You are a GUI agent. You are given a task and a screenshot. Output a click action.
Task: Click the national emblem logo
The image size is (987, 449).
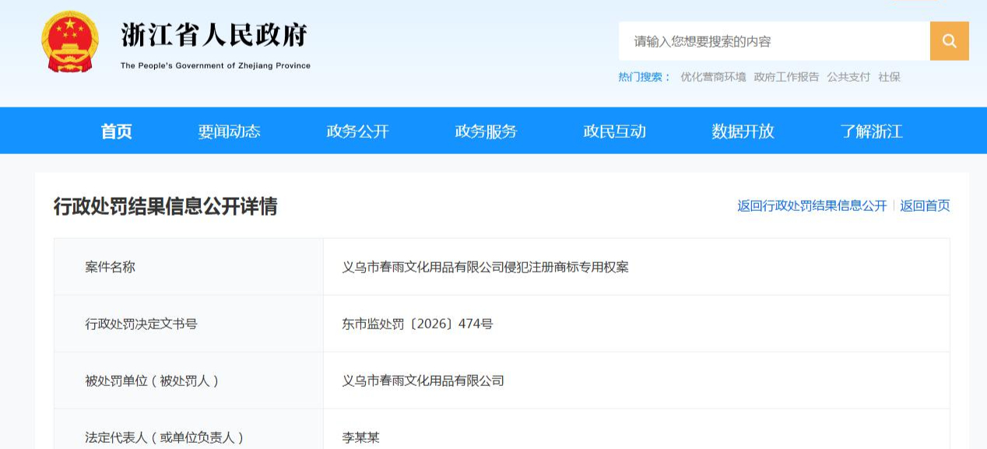point(70,41)
